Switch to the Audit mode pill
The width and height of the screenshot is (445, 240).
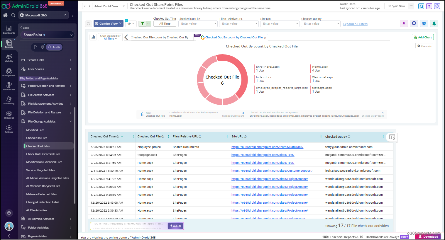(x=54, y=47)
